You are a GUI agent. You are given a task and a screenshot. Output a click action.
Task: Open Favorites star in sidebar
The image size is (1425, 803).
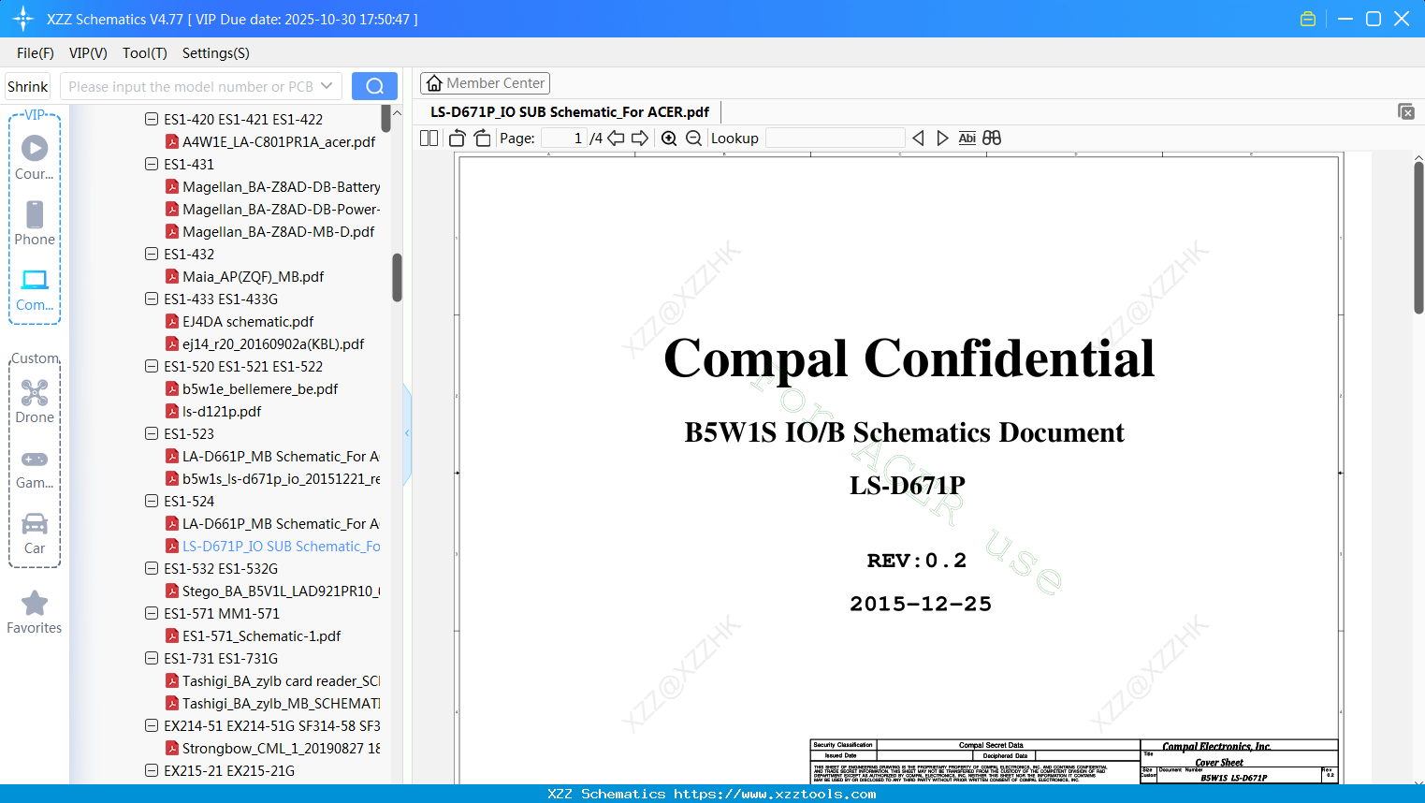(35, 613)
